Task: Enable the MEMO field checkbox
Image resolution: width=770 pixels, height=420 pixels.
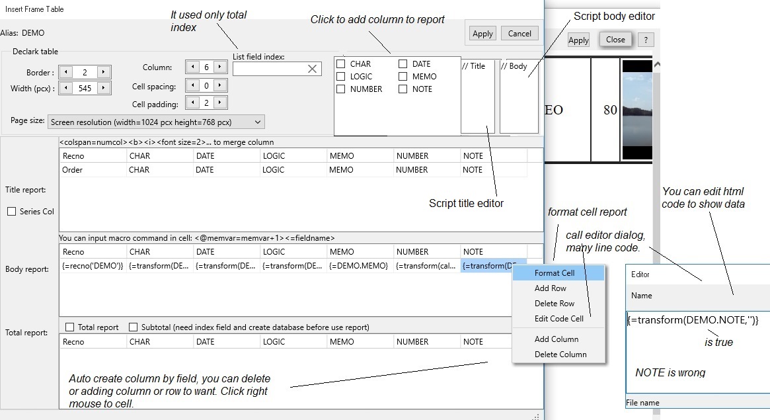Action: click(x=403, y=76)
